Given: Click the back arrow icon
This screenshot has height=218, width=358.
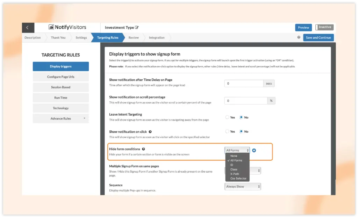Looking at the screenshot, I should tap(27, 28).
